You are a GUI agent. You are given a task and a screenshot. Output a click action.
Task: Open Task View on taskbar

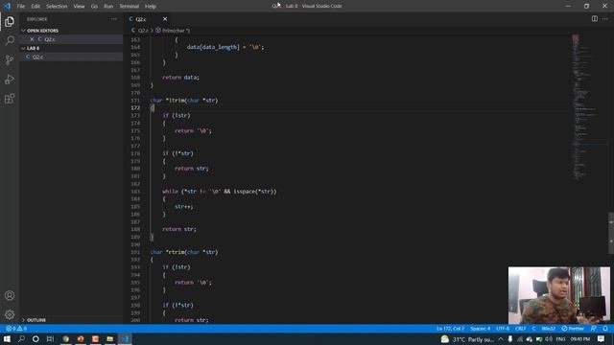tap(50, 338)
